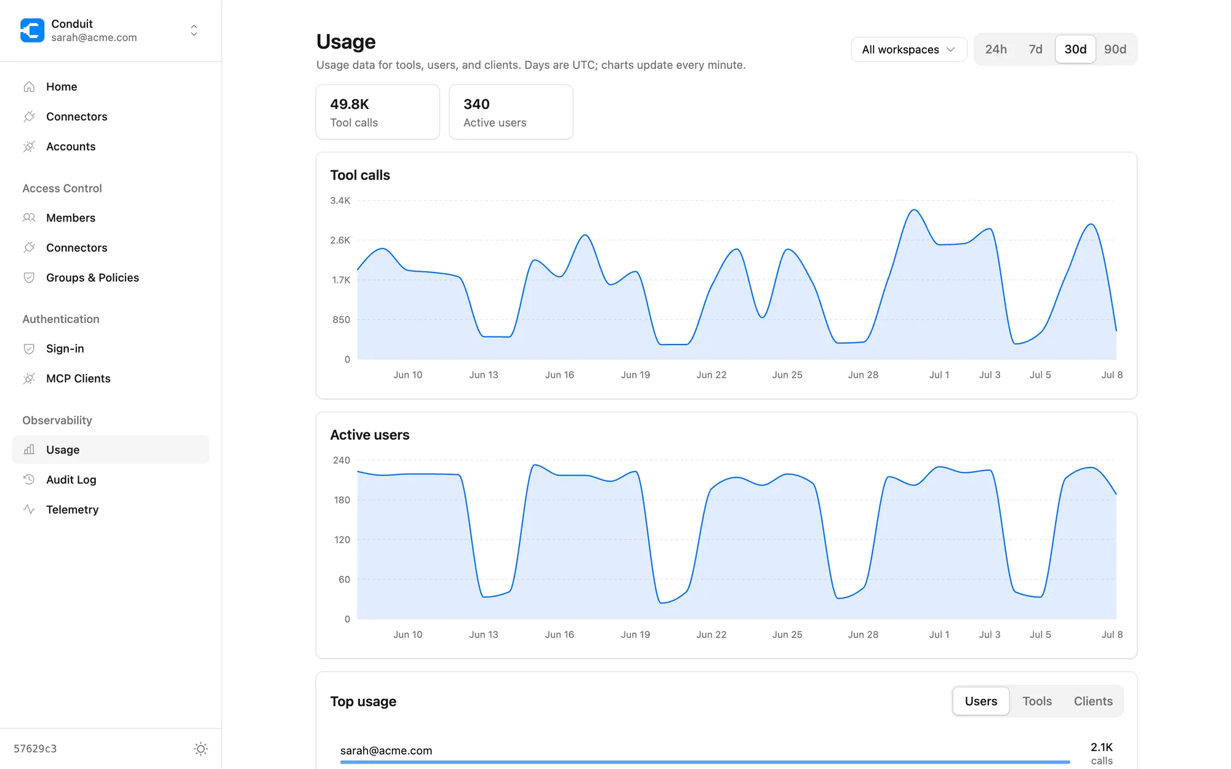Click Jul 1 label on Active users chart
This screenshot has height=769, width=1231.
(939, 634)
